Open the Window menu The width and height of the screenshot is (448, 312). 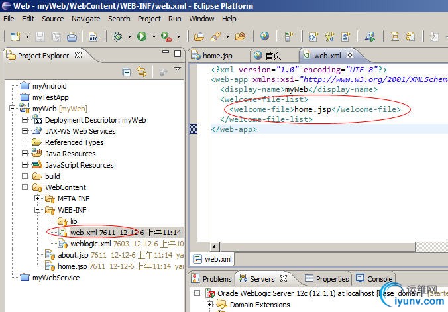point(201,19)
